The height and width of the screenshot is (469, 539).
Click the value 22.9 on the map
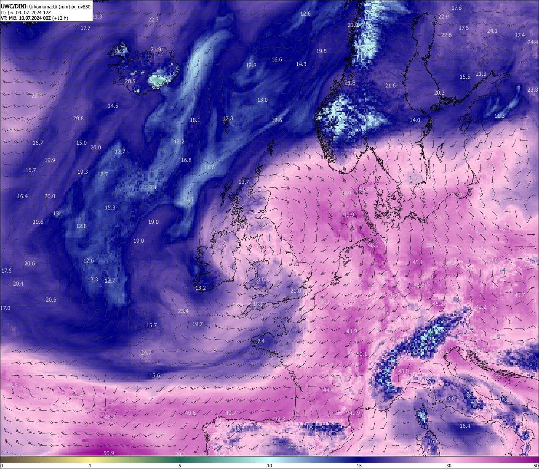pyautogui.click(x=443, y=16)
